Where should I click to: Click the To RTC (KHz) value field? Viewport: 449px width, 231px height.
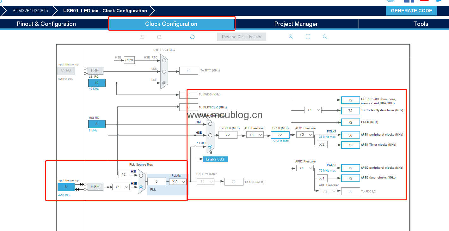point(188,71)
